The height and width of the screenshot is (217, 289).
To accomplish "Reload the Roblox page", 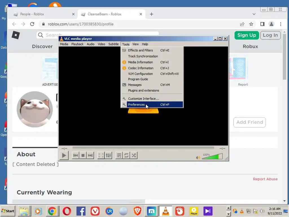I will pyautogui.click(x=32, y=24).
